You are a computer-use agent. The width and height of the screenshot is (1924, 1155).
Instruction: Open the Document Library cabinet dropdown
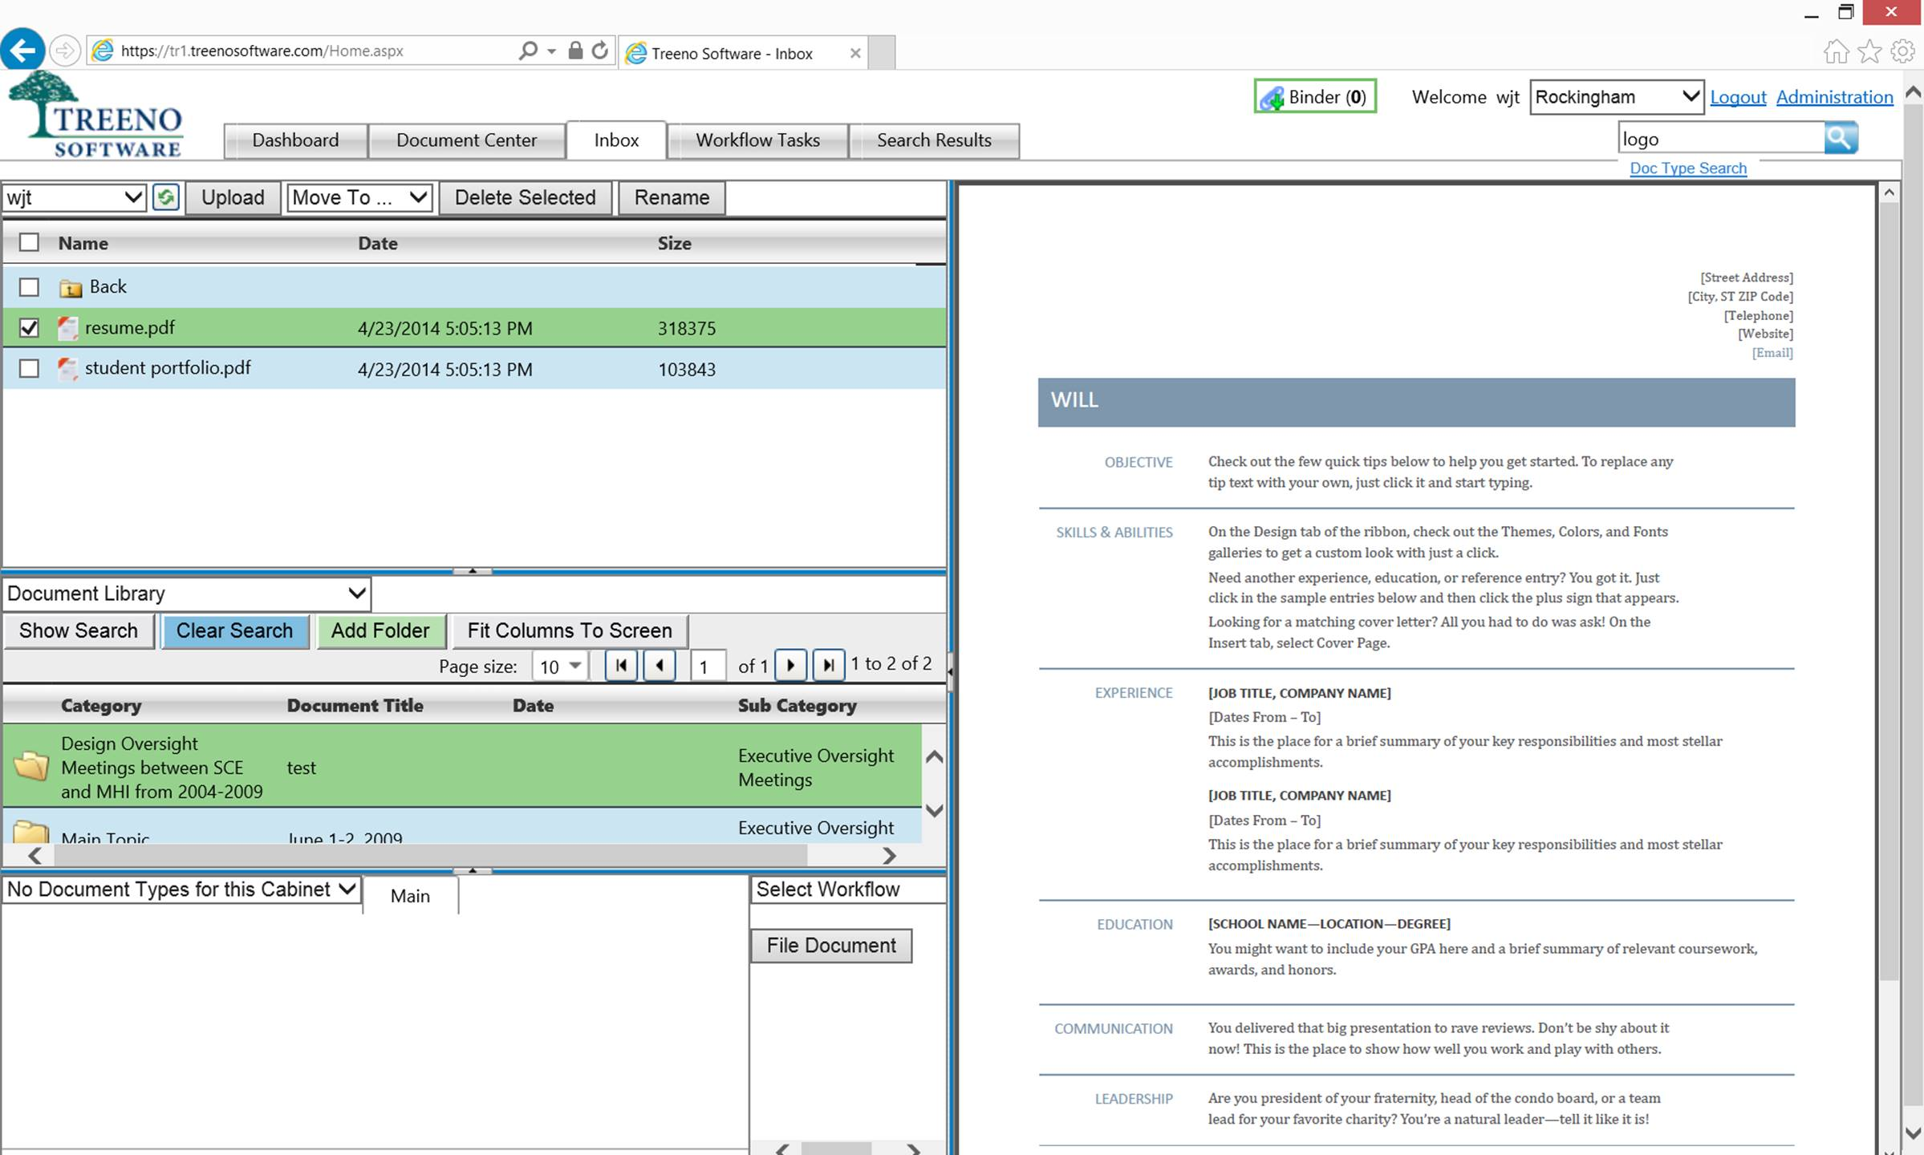pos(186,594)
